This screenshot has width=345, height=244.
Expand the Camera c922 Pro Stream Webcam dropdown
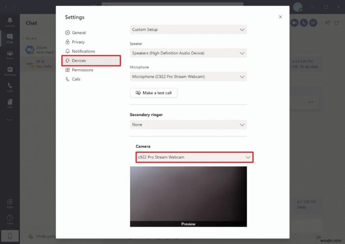pos(194,157)
